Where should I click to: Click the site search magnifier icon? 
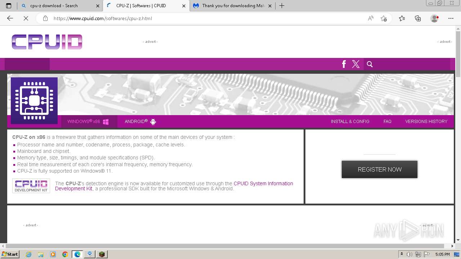coord(370,64)
